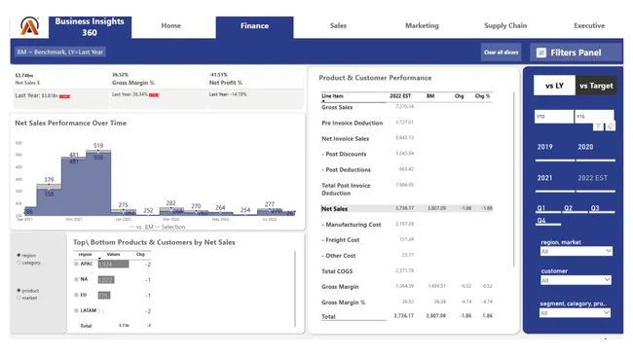633x356 pixels.
Task: Open the Filters Panel button
Action: (x=576, y=53)
